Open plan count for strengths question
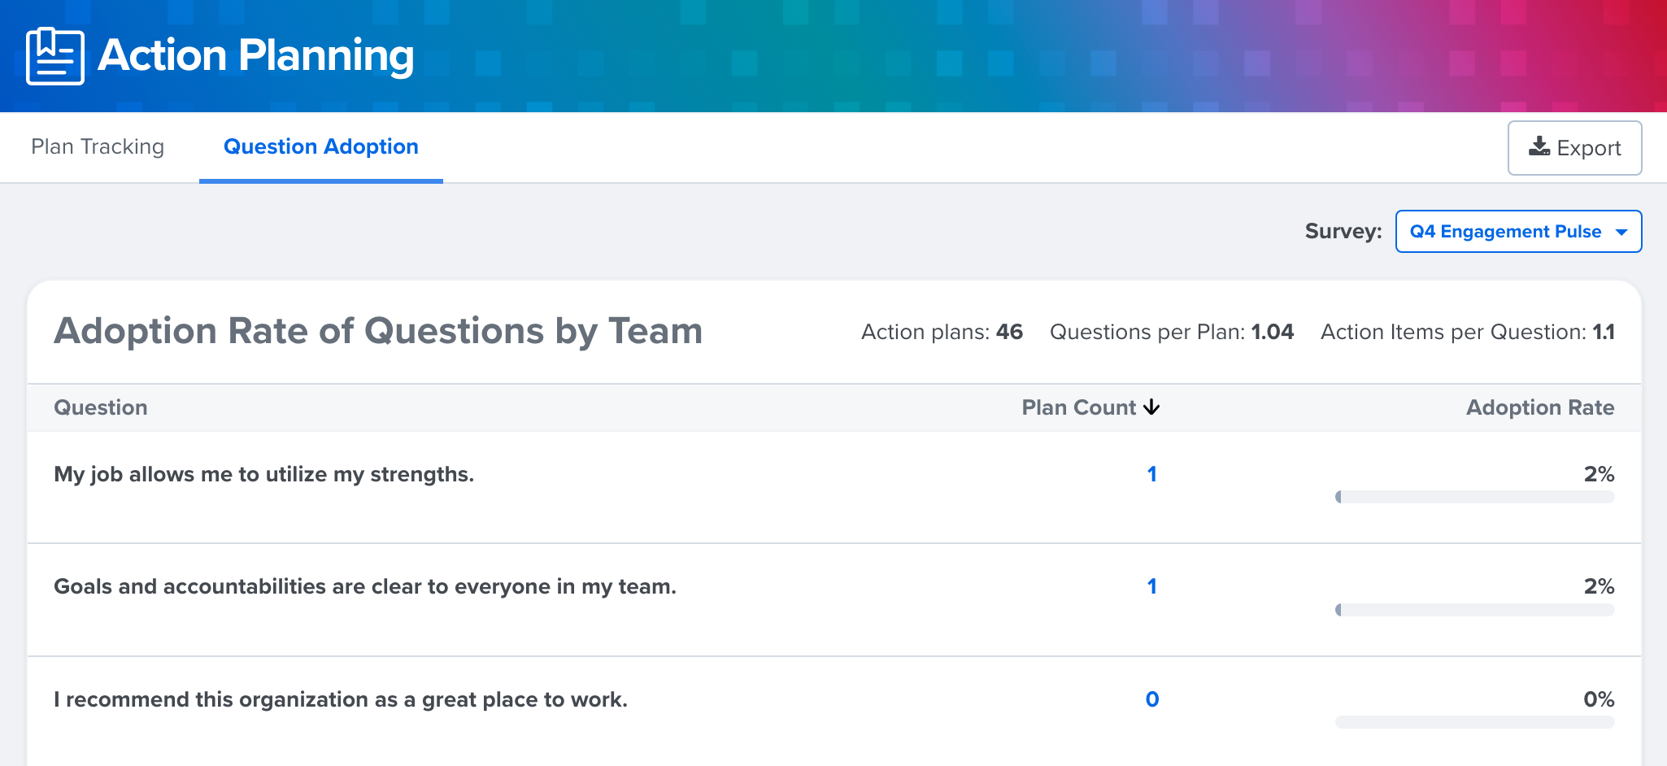The width and height of the screenshot is (1667, 766). point(1151,473)
